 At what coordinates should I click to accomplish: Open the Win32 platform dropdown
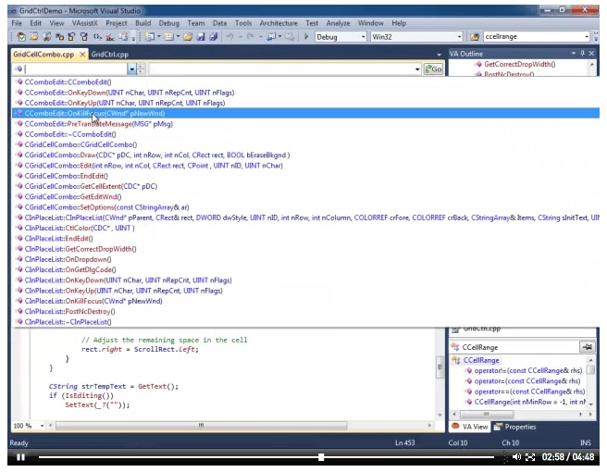pyautogui.click(x=459, y=37)
